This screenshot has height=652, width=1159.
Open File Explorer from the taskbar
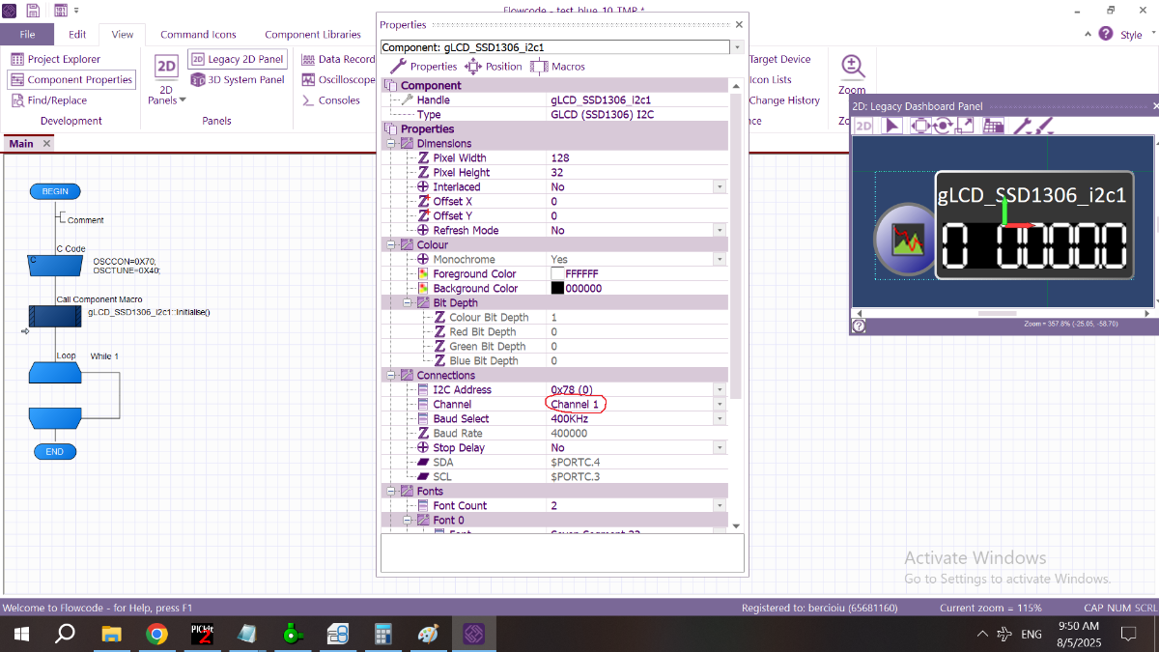(112, 634)
